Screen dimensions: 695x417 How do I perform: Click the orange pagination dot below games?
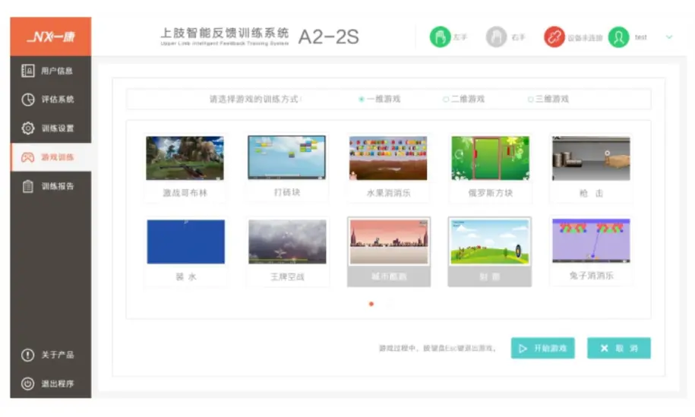coord(371,304)
